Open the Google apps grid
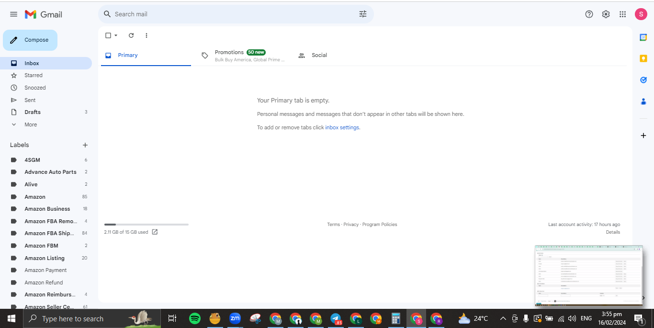Viewport: 654px width, 328px height. [x=622, y=14]
